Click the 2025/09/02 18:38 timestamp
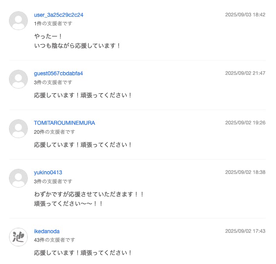Screen dimensions: 276x264 [x=245, y=172]
